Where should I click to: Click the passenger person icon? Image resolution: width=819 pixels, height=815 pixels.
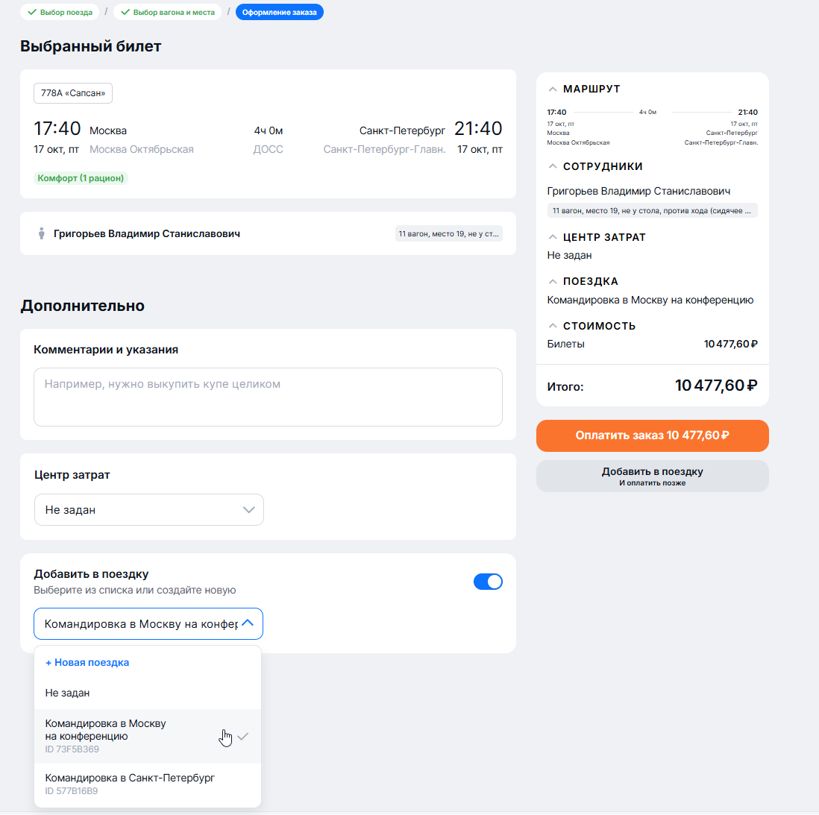click(42, 233)
